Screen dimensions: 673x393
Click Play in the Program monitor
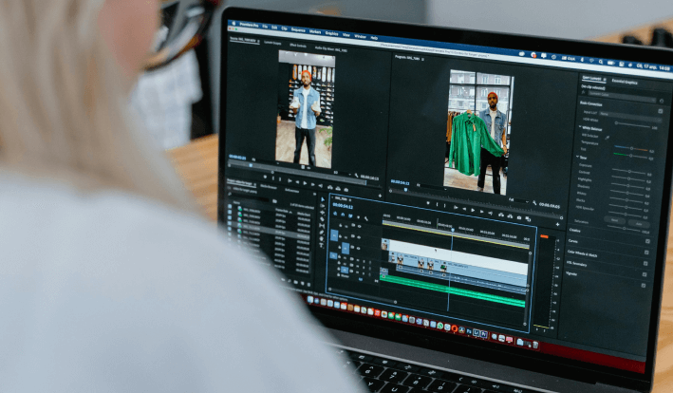point(473,210)
